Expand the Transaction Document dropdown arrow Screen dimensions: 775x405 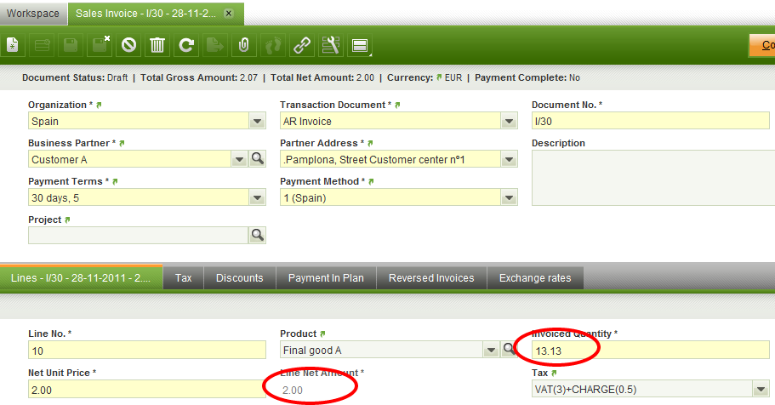[509, 121]
